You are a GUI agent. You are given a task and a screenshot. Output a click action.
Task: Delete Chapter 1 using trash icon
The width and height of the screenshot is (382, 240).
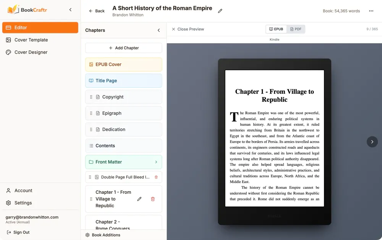coord(153,199)
